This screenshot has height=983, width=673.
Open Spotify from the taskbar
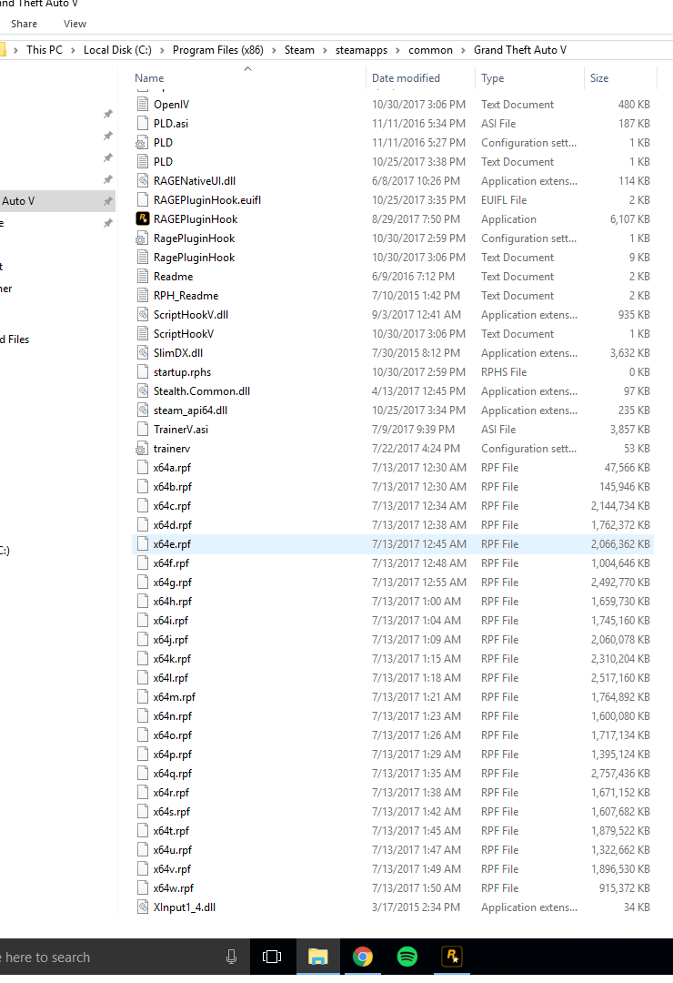[x=407, y=957]
